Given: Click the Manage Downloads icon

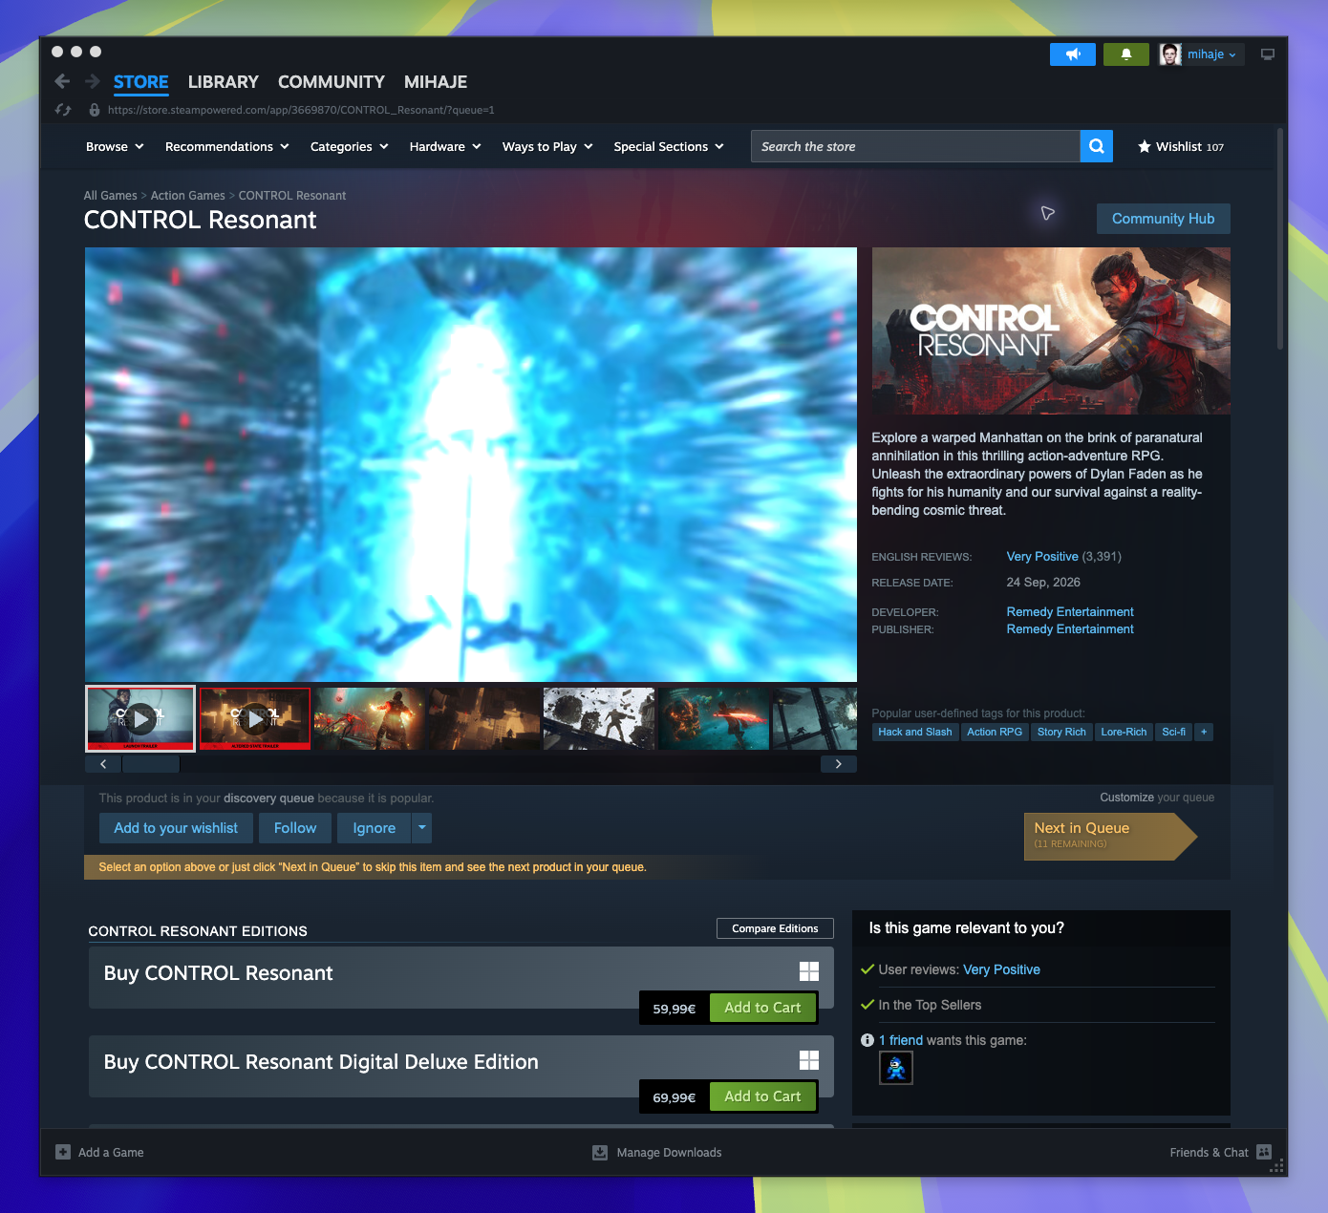Looking at the screenshot, I should tap(600, 1153).
